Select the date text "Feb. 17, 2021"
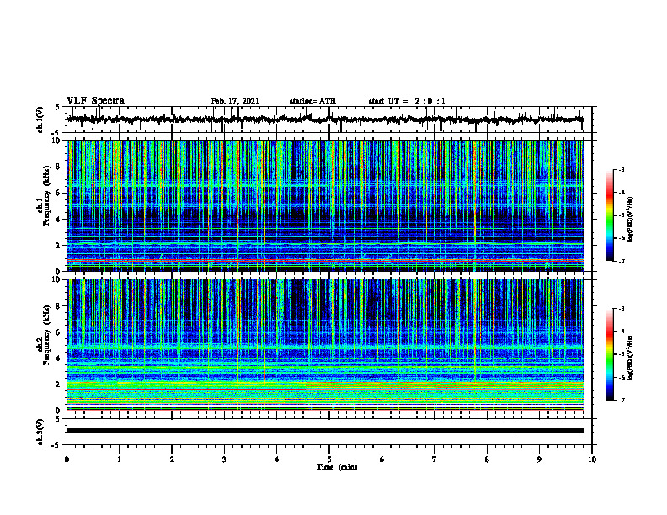Viewport: 667px width, 515px height. pos(235,101)
